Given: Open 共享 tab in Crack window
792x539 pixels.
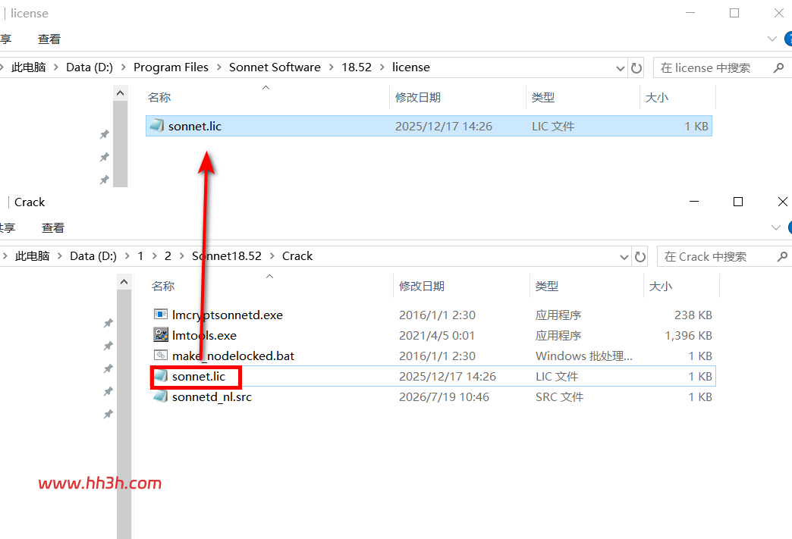Looking at the screenshot, I should coord(7,228).
